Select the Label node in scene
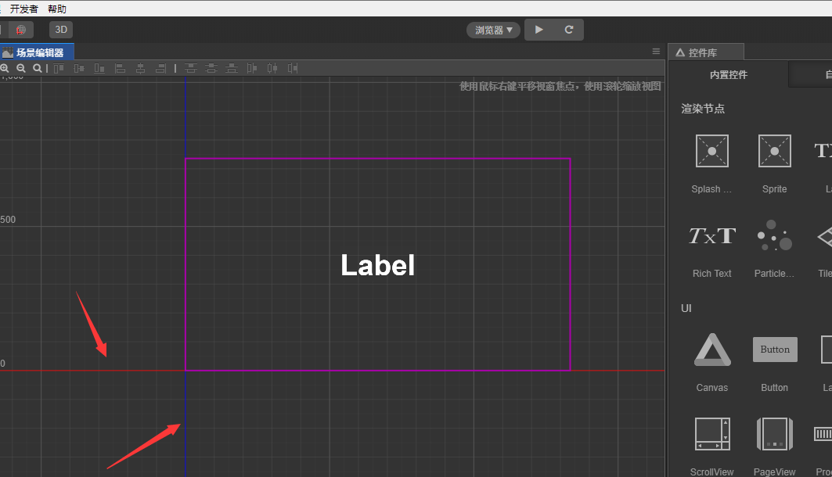832x477 pixels. tap(378, 264)
